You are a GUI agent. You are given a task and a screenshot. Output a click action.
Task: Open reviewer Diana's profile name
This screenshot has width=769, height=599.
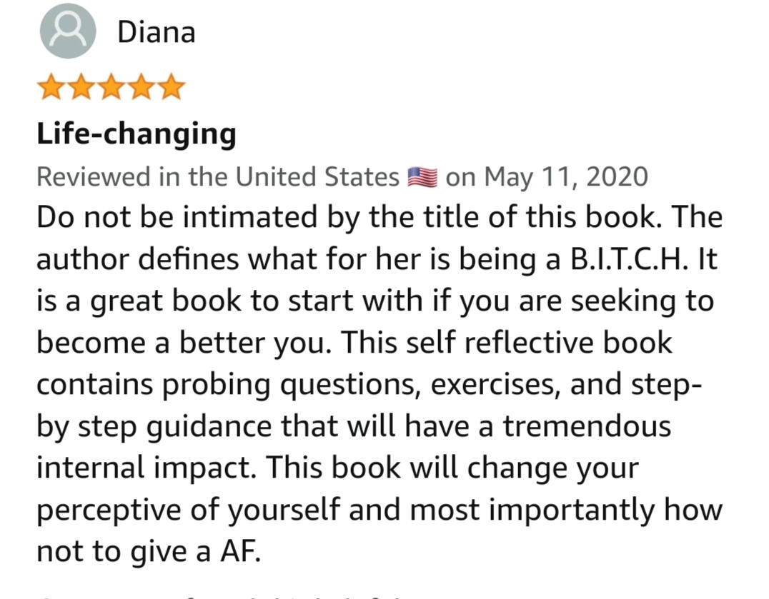[x=156, y=32]
